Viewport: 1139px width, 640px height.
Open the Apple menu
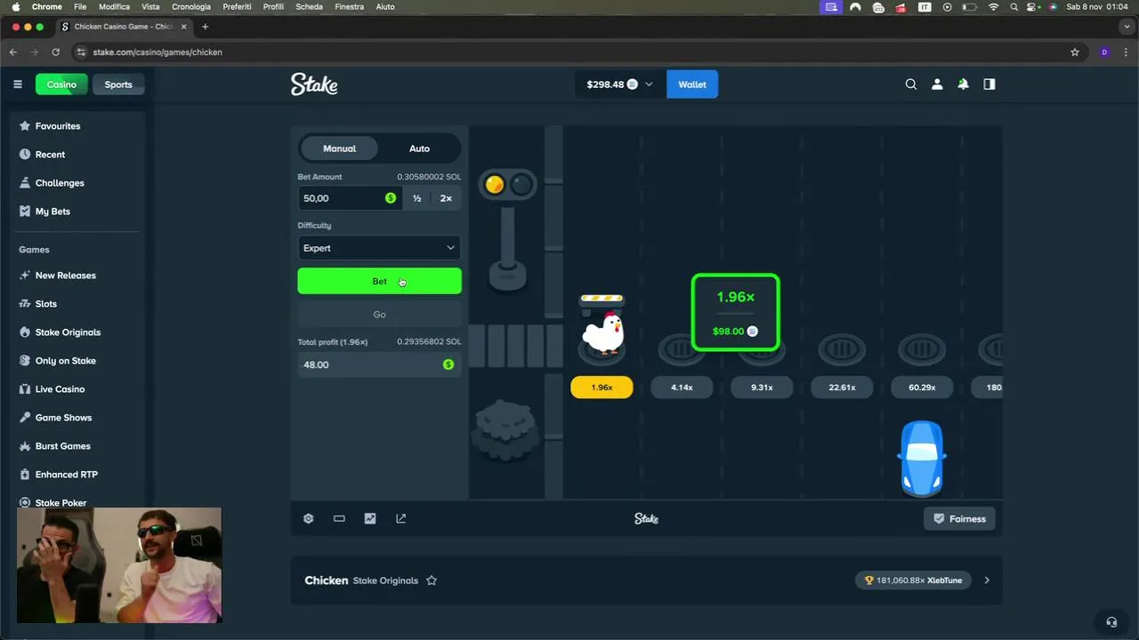15,6
